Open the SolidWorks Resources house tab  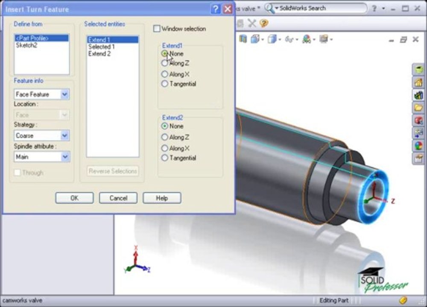(418, 82)
